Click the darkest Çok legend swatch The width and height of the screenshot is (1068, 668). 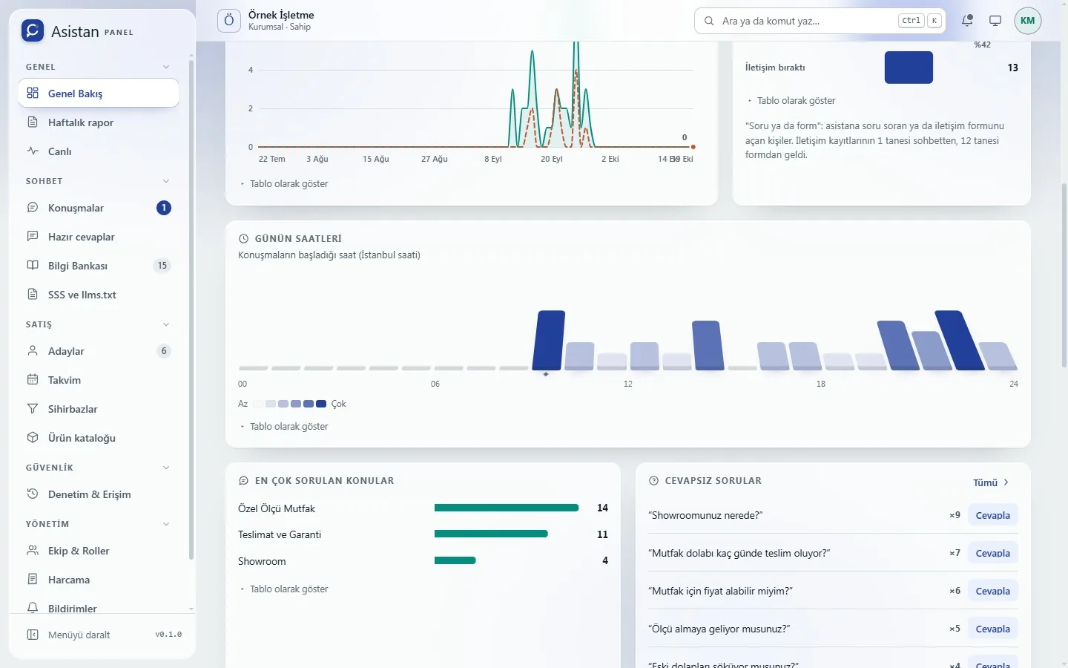pos(321,404)
